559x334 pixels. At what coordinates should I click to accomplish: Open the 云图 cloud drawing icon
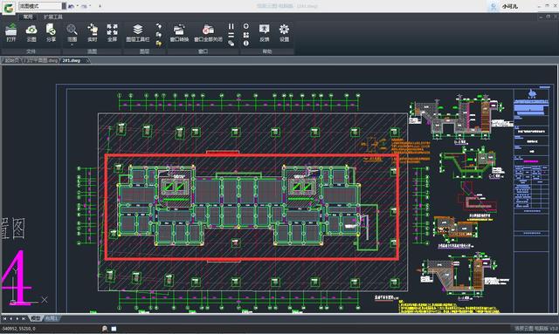(31, 33)
